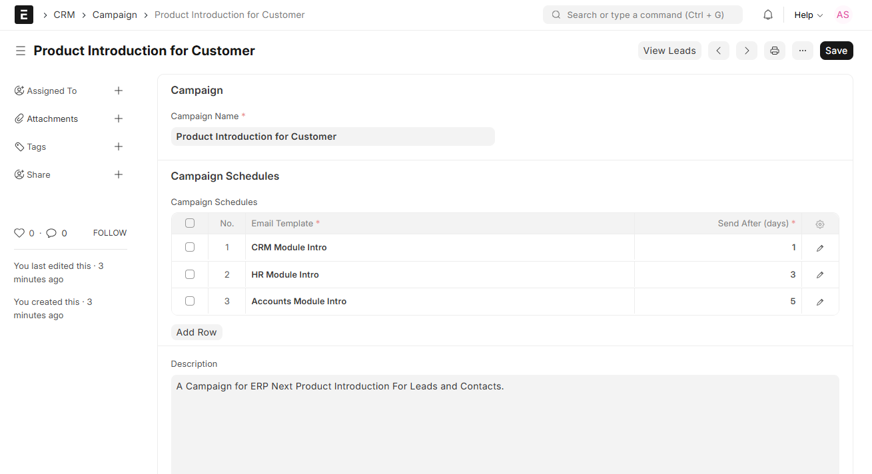Go to Campaign in the breadcrumb
The image size is (872, 474).
coord(115,15)
